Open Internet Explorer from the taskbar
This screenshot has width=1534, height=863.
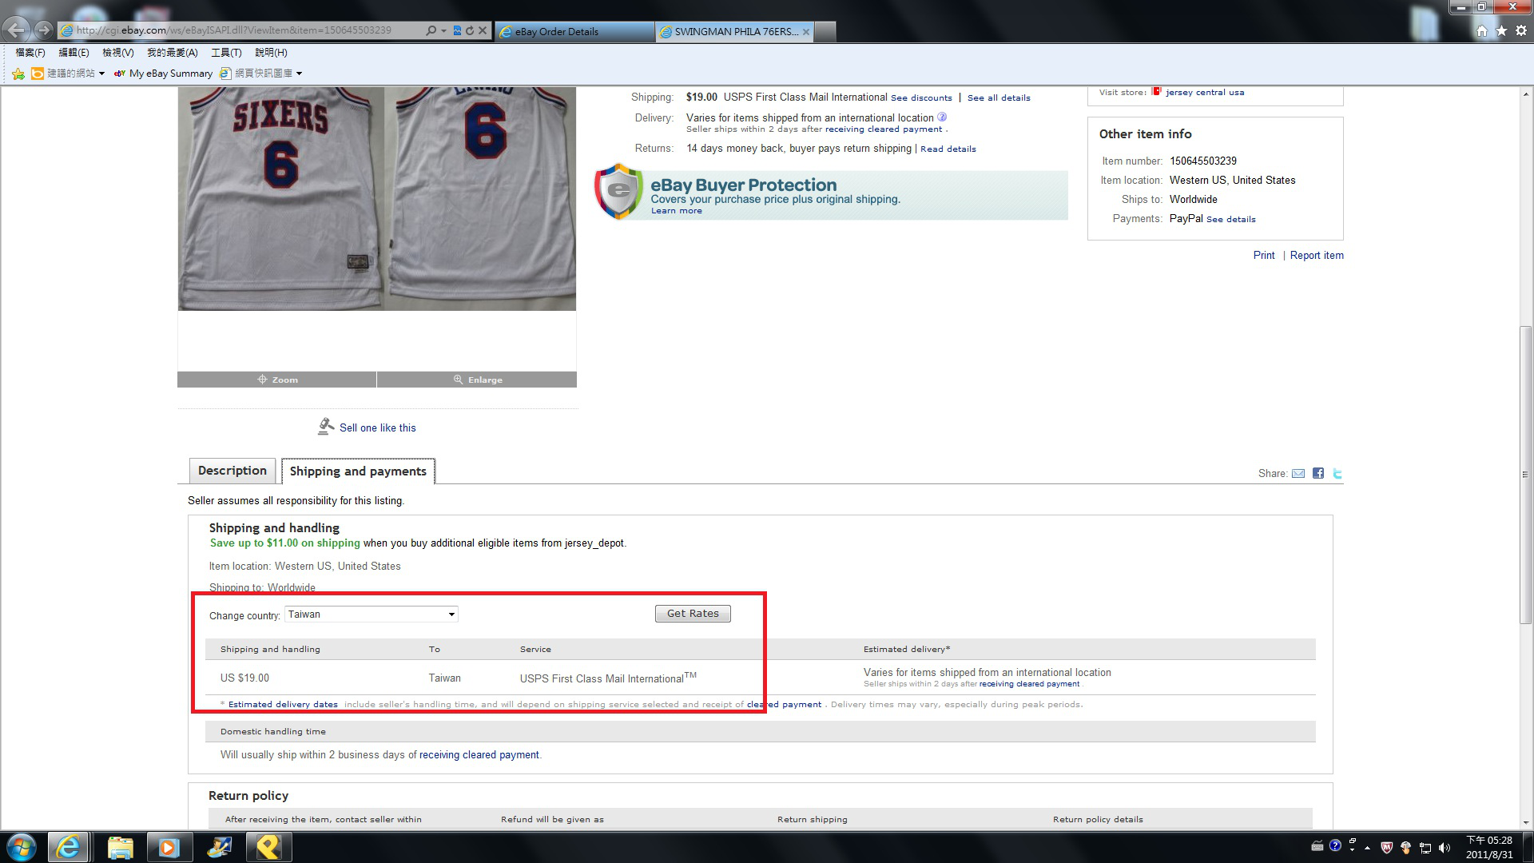pos(68,847)
